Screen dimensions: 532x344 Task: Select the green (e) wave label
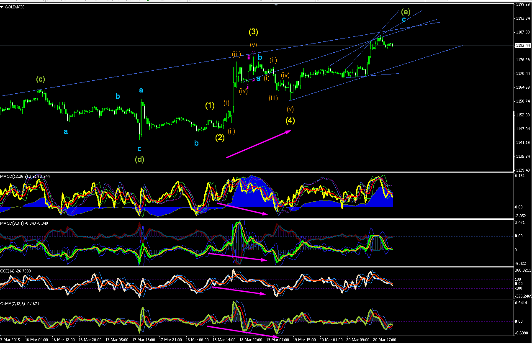(405, 11)
